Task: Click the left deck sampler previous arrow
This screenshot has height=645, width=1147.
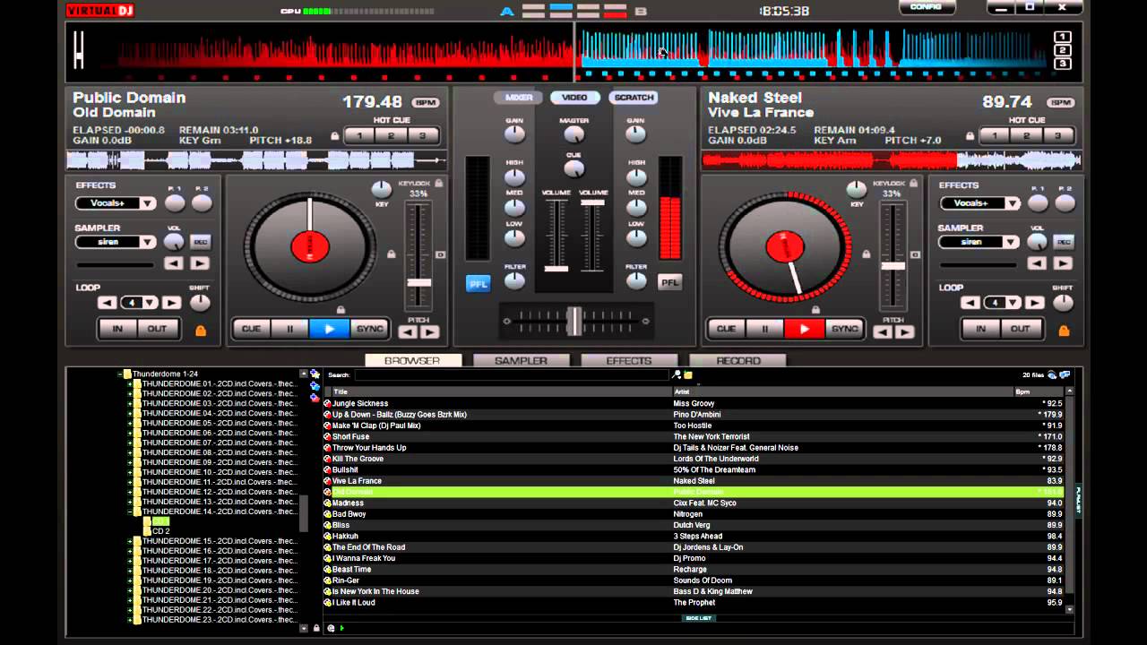Action: point(174,263)
